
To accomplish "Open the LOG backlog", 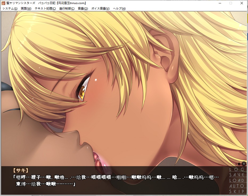I will point(237,169).
